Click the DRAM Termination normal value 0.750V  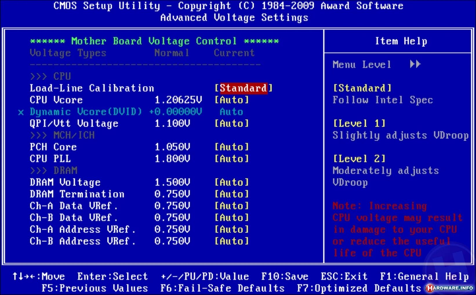[172, 194]
